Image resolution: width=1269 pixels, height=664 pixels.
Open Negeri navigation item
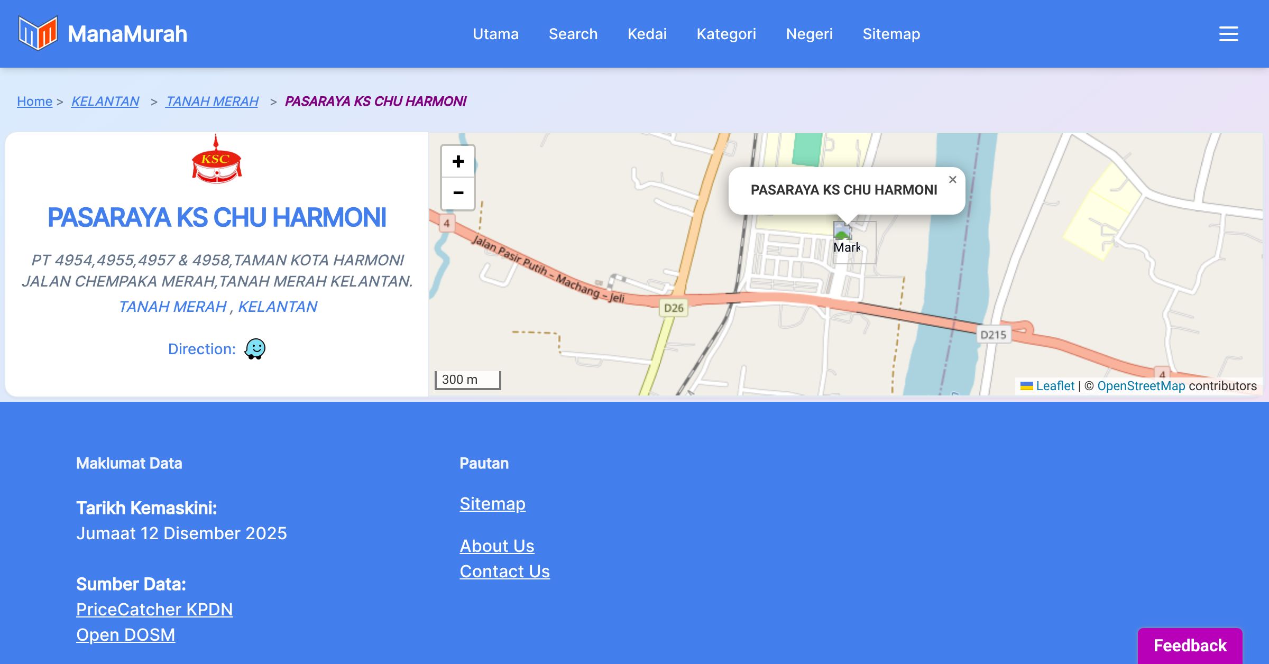coord(809,34)
